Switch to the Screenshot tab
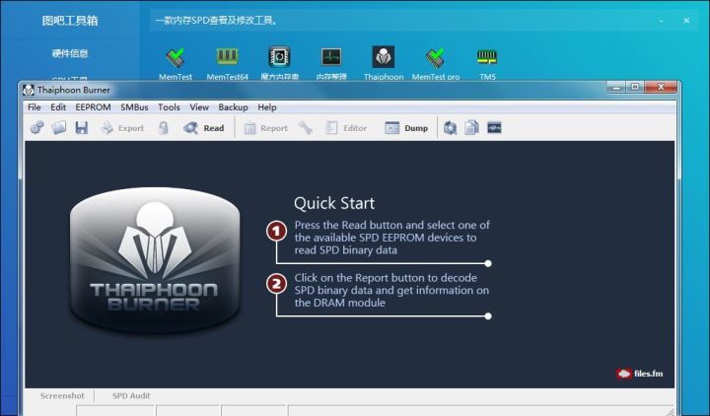This screenshot has width=710, height=416. pos(62,395)
